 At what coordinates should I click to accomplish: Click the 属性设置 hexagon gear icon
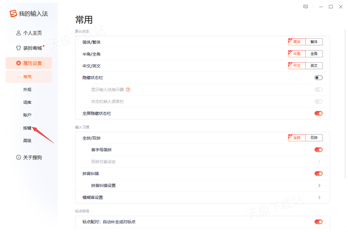[19, 63]
